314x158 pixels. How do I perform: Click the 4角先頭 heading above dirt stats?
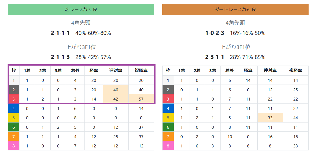(x=235, y=22)
